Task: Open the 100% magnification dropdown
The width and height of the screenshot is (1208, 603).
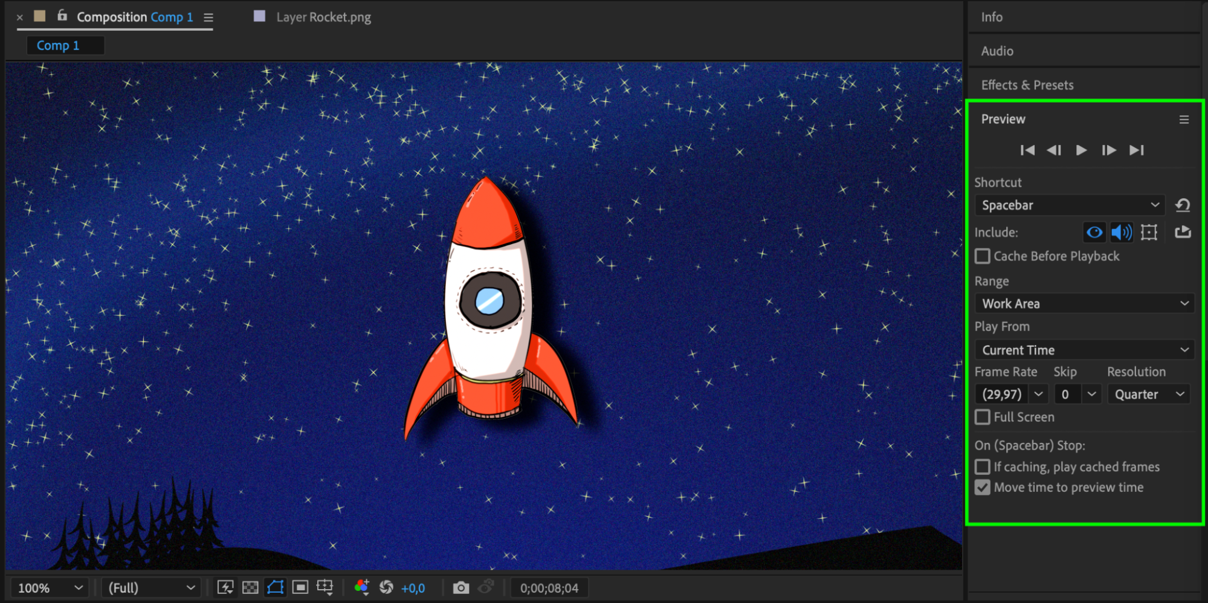Action: tap(50, 588)
